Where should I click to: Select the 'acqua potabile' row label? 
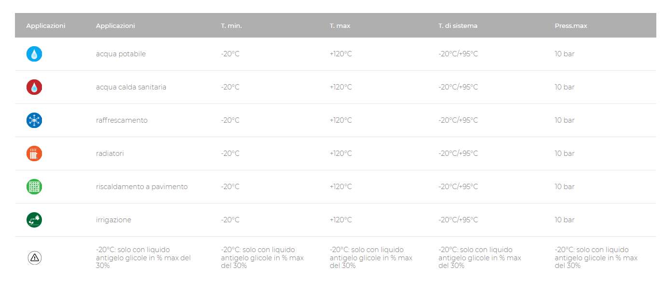pyautogui.click(x=121, y=54)
